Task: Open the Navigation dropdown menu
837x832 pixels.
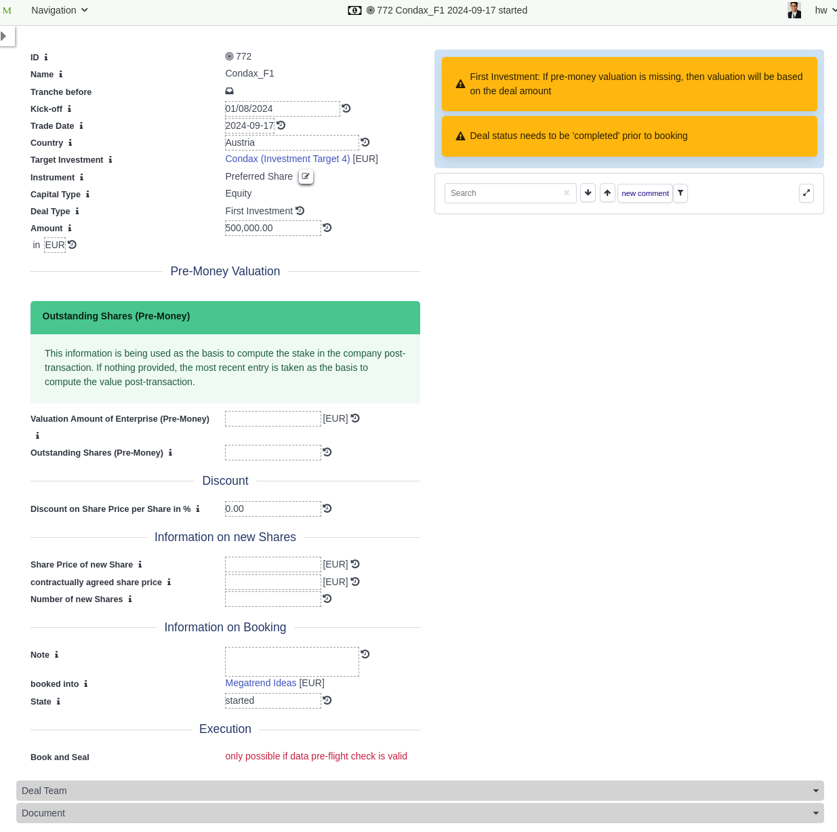Action: 60,10
